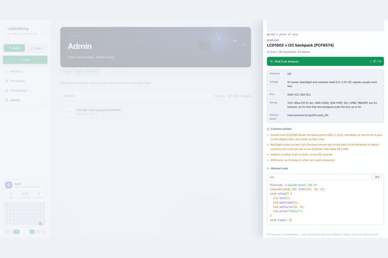
Task: Select the middle tab beside Parts
Action: point(79,72)
